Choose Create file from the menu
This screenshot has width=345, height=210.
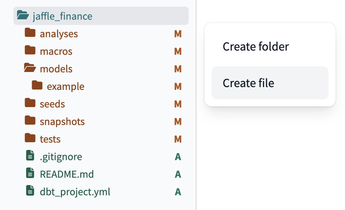[248, 83]
